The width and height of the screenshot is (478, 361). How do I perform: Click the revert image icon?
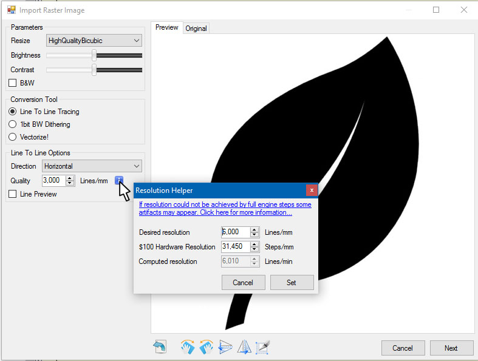click(x=160, y=347)
